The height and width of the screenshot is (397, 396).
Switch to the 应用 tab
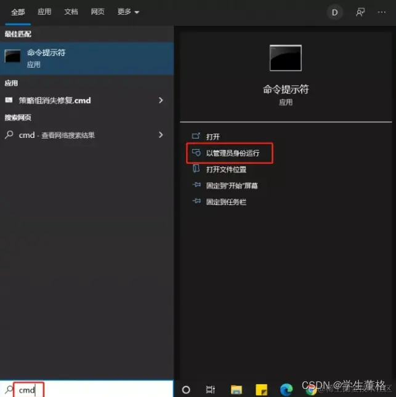(x=44, y=12)
